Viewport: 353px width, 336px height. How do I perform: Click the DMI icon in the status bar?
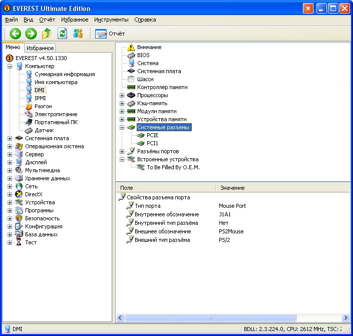coord(8,329)
